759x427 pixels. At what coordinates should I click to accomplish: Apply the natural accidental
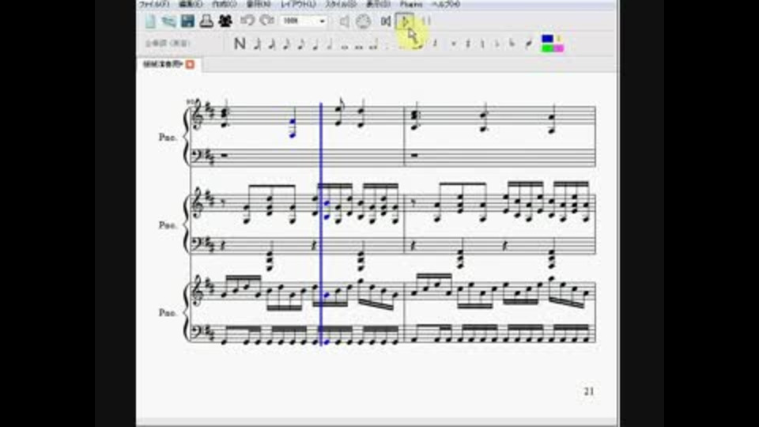pyautogui.click(x=482, y=43)
